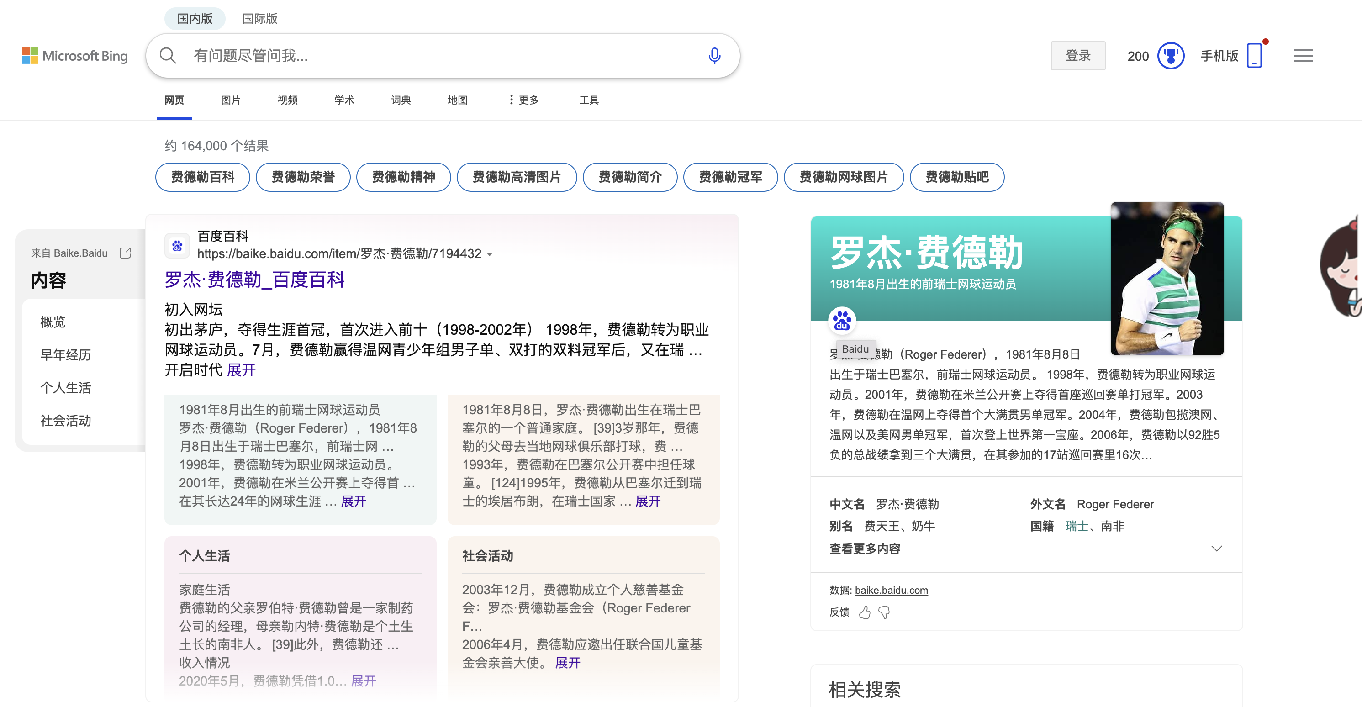
Task: Click the 费德勒荣誉 suggestion chip
Action: [303, 177]
